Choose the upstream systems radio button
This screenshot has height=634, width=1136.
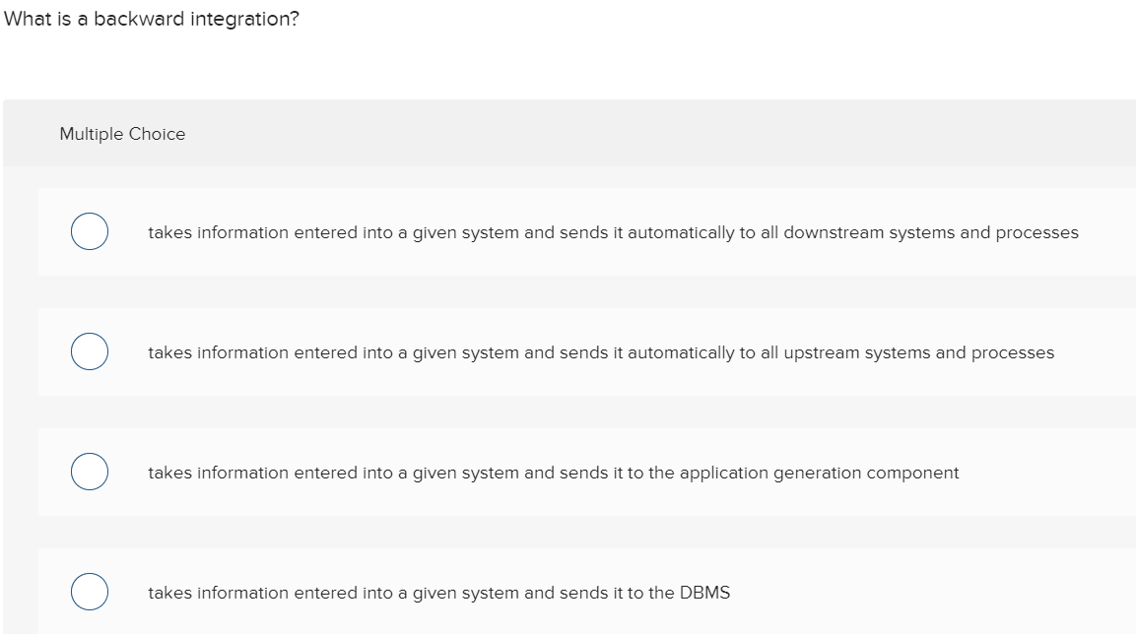(x=89, y=352)
